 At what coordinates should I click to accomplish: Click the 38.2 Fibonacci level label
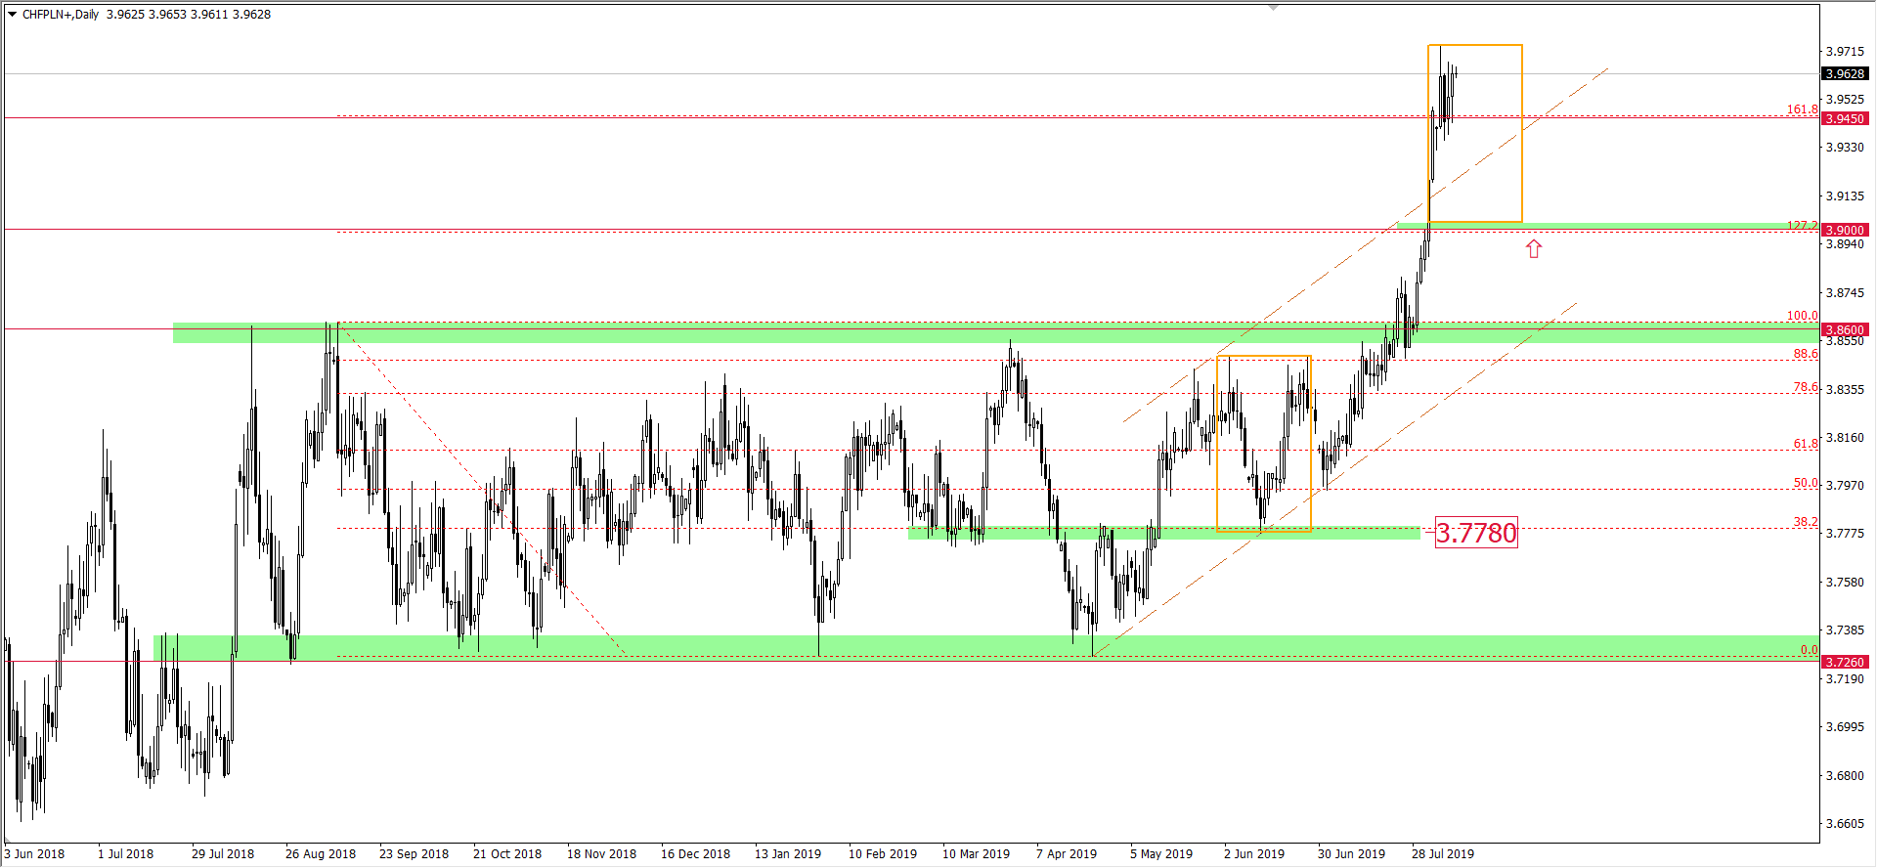click(1805, 522)
